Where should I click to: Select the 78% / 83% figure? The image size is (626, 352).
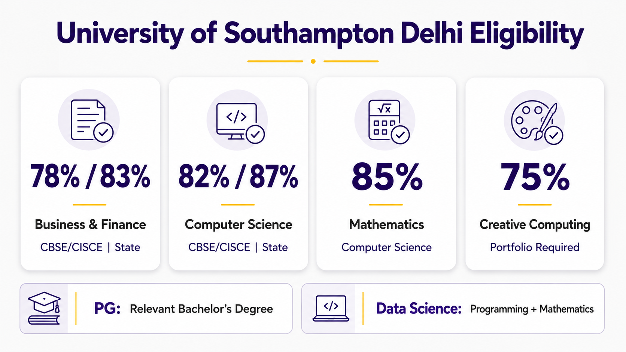point(90,176)
